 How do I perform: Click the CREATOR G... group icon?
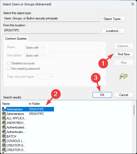pyautogui.click(x=4, y=145)
